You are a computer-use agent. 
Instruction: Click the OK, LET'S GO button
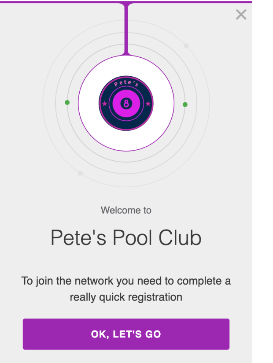coord(126,334)
